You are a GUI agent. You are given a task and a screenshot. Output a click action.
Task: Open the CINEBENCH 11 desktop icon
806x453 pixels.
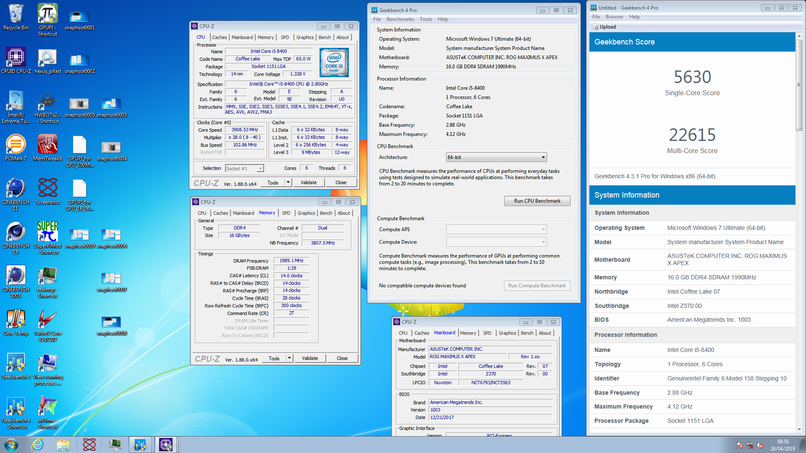click(16, 195)
